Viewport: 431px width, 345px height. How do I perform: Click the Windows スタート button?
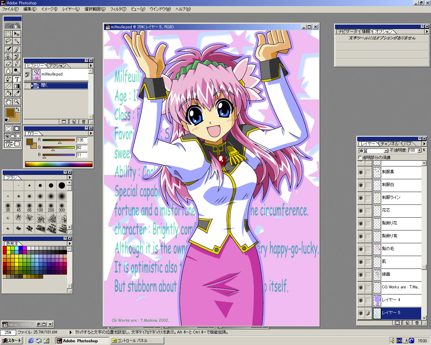12,341
